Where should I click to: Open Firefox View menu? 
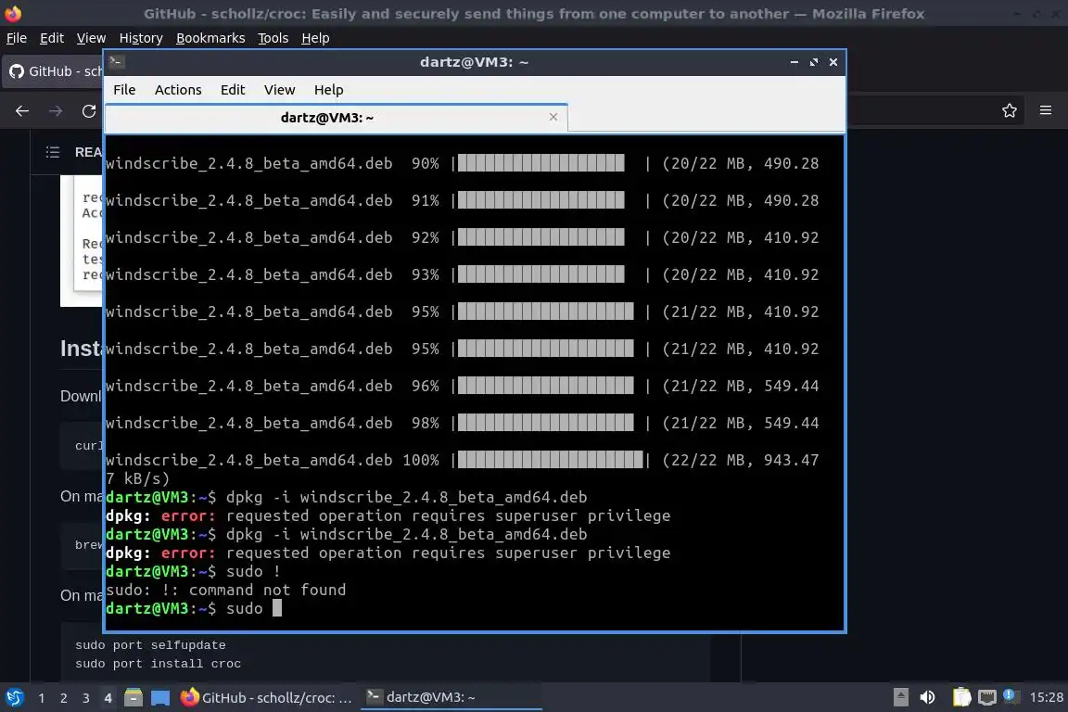[91, 38]
